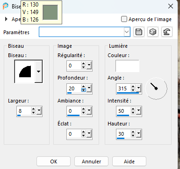Image resolution: width=180 pixels, height=169 pixels.
Task: Expand the Aperçu preview disclosure triangle
Action: point(6,19)
